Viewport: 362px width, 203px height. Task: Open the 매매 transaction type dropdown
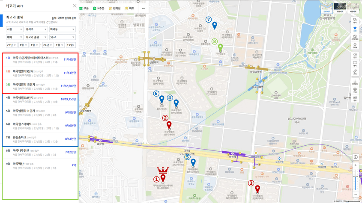coord(15,37)
